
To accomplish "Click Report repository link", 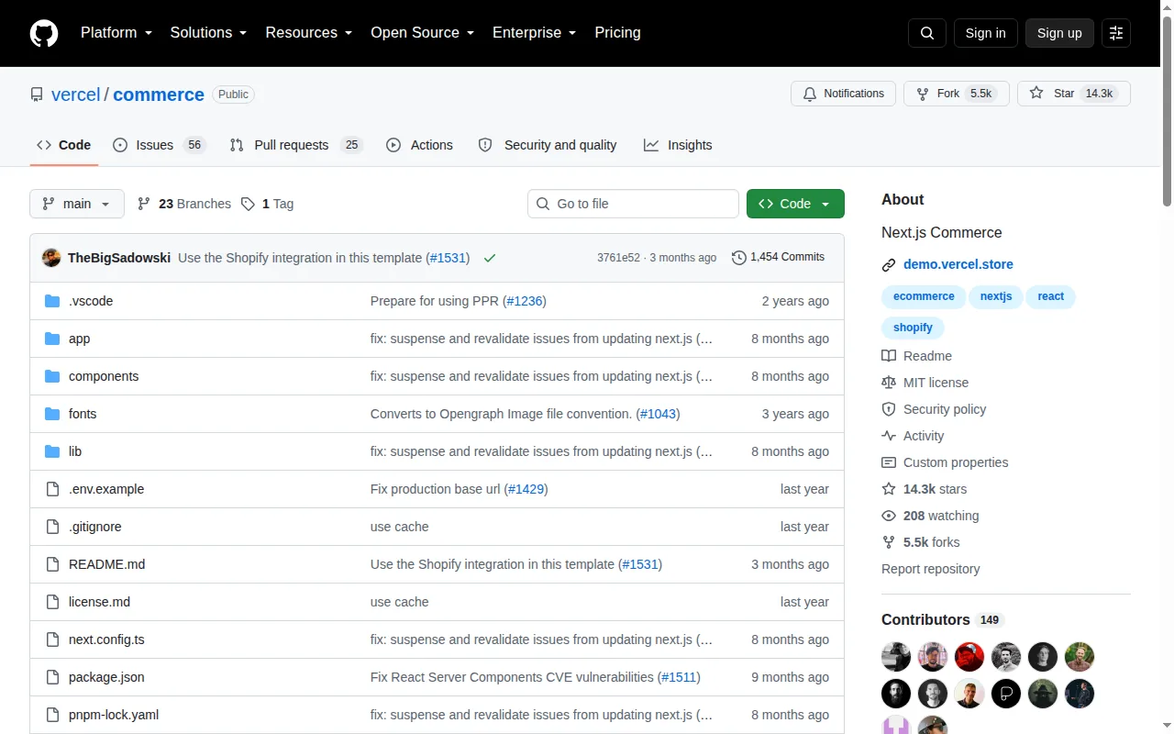I will tap(930, 569).
